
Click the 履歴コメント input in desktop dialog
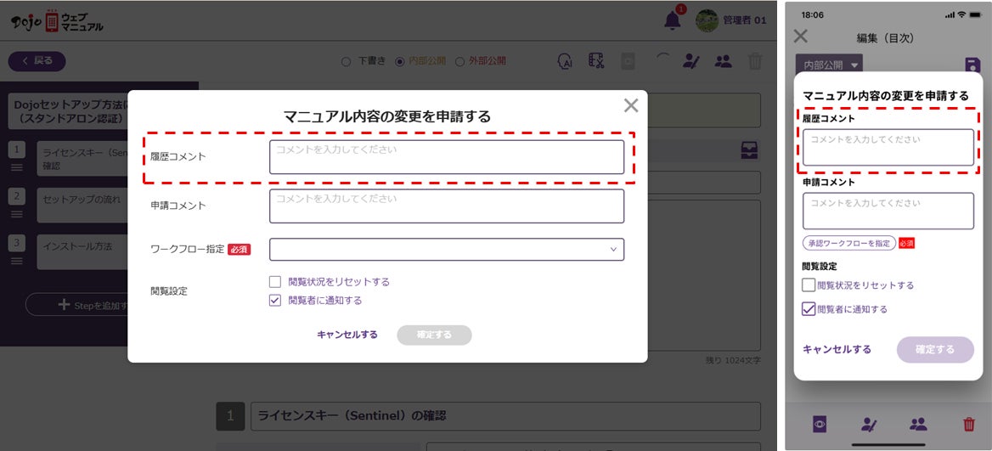447,157
